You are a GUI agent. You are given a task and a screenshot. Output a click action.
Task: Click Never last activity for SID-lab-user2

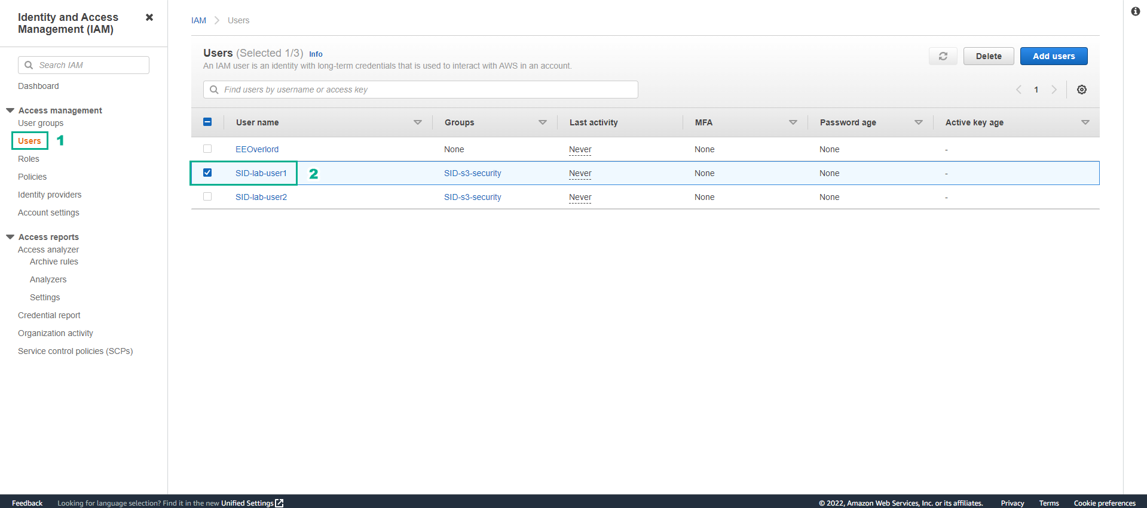click(x=580, y=197)
